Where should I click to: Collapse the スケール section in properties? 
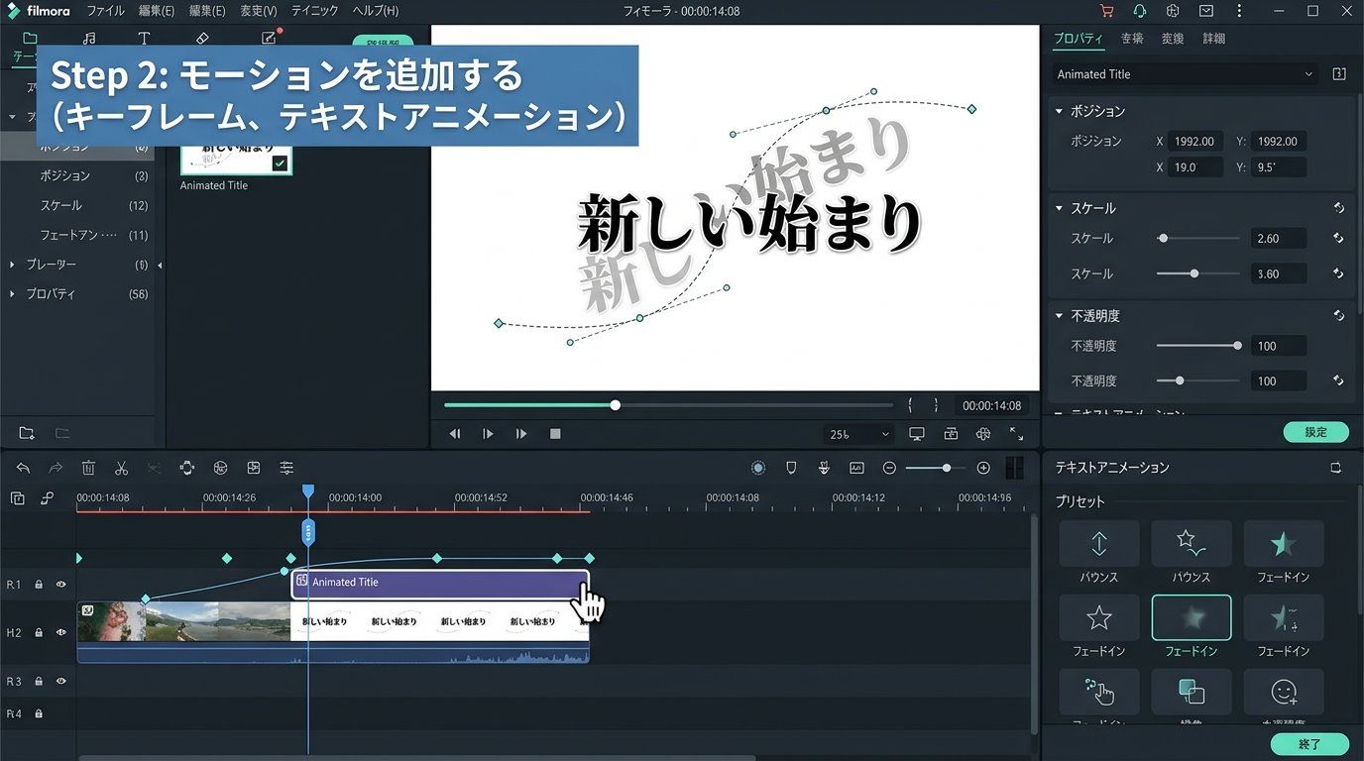(1059, 208)
